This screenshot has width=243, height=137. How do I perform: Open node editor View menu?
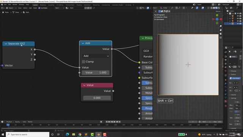click(x=20, y=8)
